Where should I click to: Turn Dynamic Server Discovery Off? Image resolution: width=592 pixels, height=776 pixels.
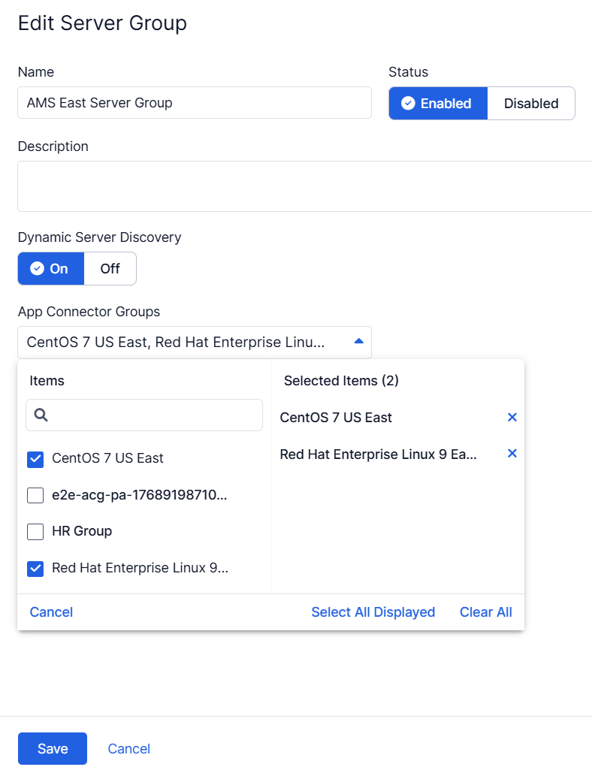click(110, 269)
